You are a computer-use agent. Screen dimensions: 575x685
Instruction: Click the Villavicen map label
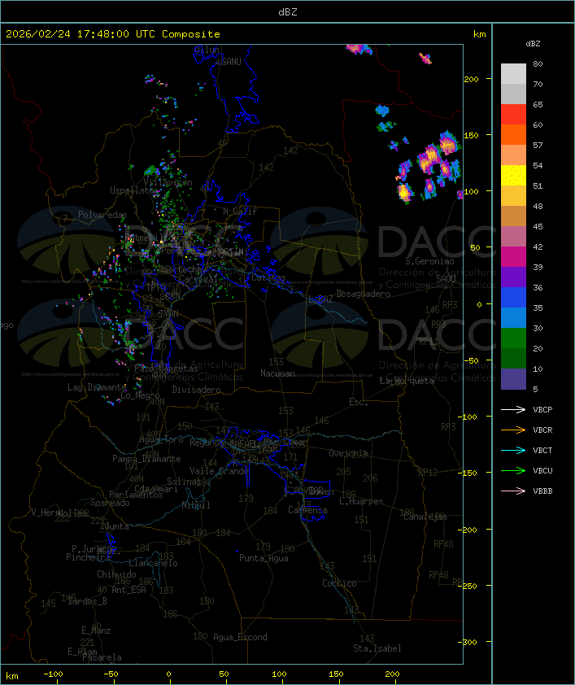click(168, 182)
